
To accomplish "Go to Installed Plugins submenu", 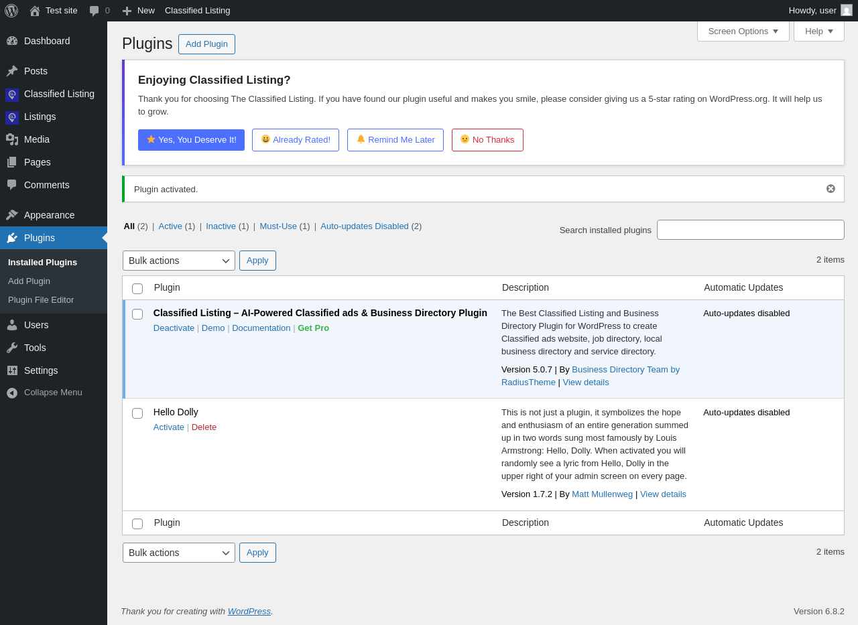I will 42,263.
